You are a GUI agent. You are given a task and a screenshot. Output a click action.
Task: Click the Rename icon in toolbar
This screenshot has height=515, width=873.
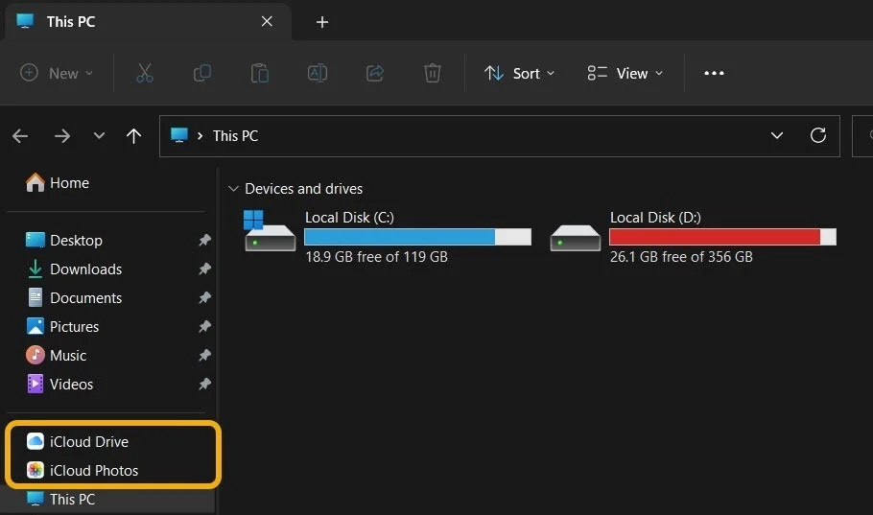[318, 73]
